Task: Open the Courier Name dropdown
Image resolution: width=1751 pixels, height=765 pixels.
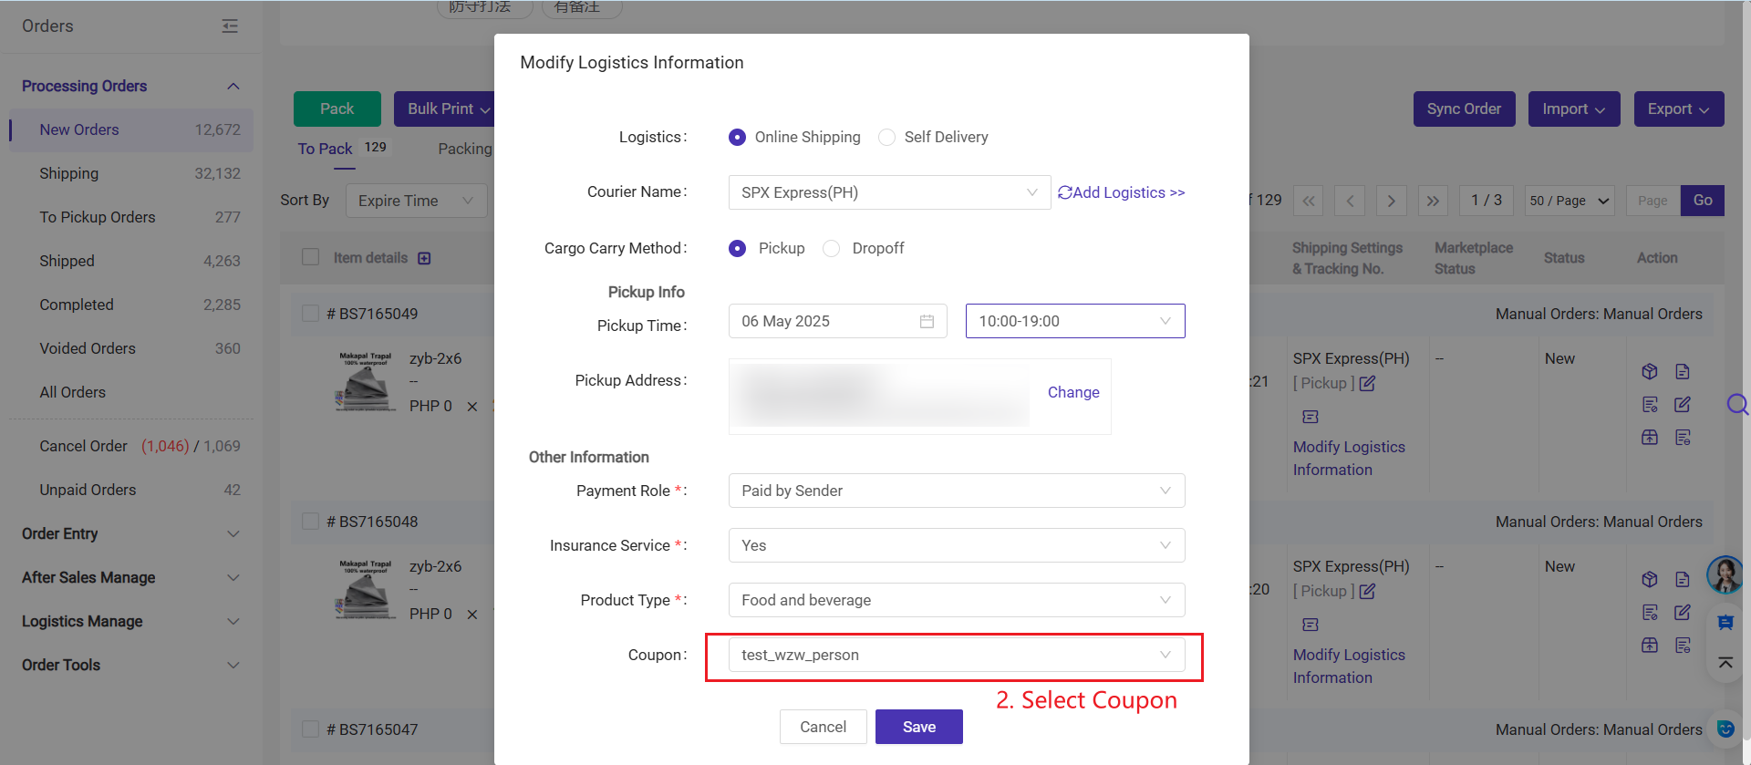Action: point(889,192)
